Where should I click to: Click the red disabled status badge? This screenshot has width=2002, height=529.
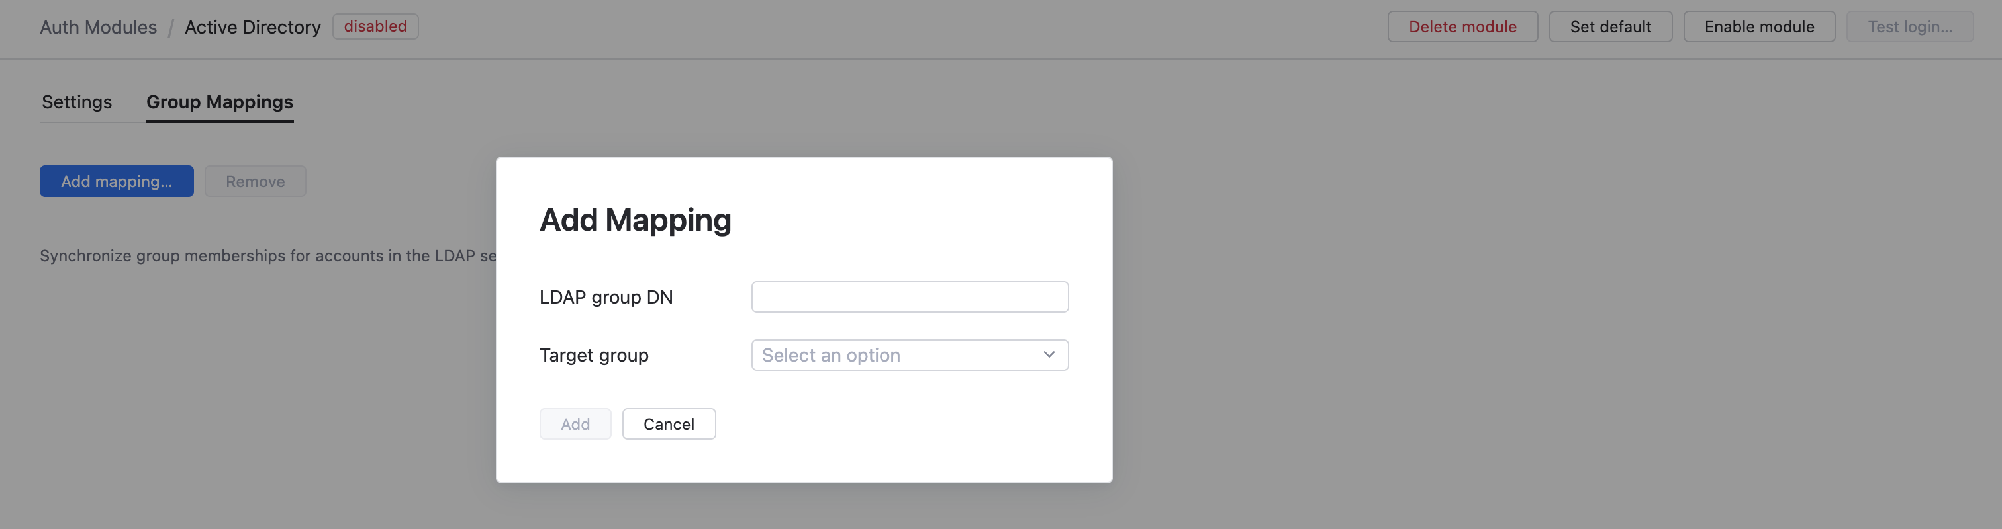[x=375, y=26]
